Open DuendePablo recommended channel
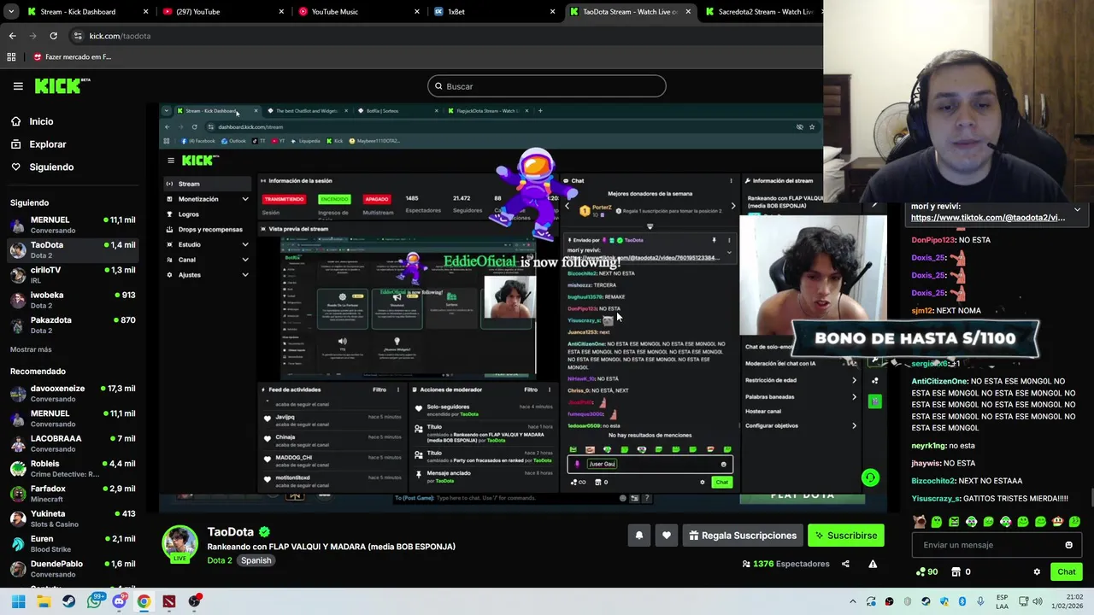The width and height of the screenshot is (1094, 615). [72, 568]
